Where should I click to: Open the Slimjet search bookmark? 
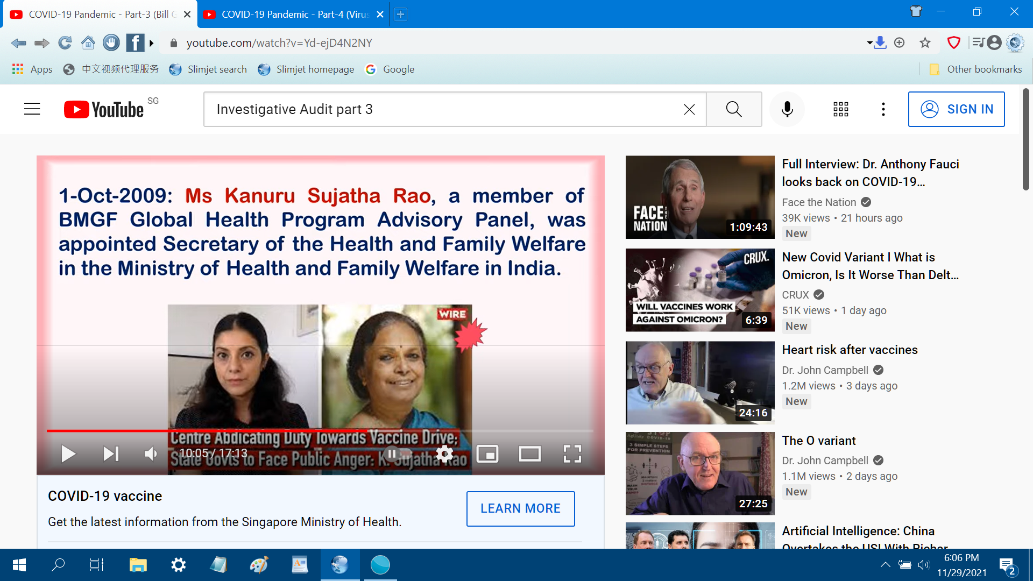coord(208,69)
